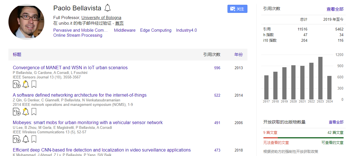Click 查看全部 next to 引用次数 heading

[335, 9]
